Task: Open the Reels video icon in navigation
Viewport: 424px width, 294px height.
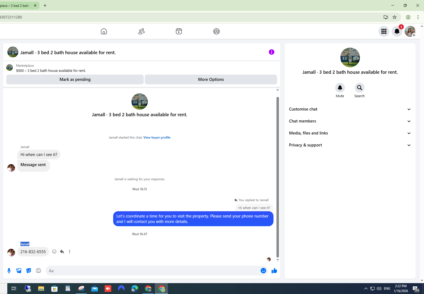Action: click(x=179, y=31)
